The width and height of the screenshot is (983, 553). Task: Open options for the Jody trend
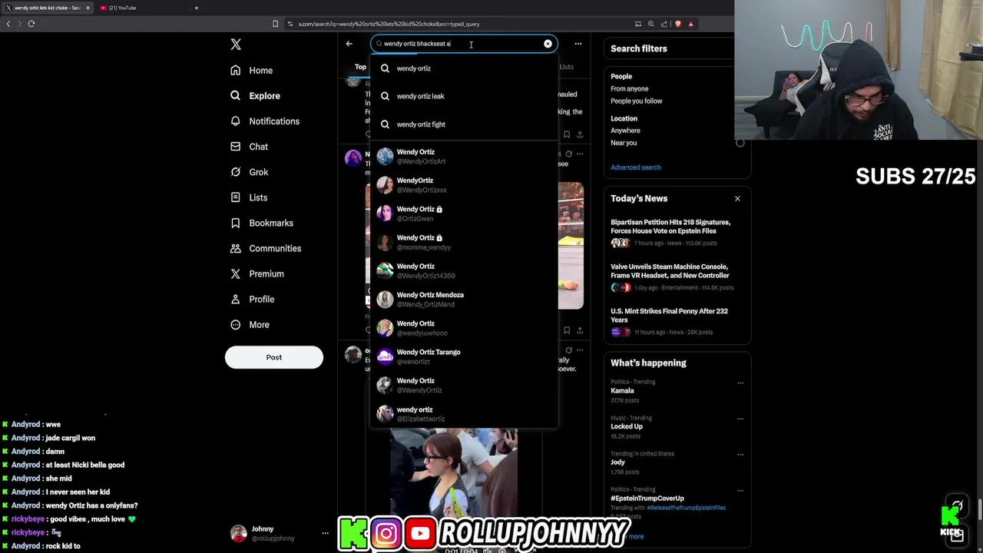coord(740,454)
